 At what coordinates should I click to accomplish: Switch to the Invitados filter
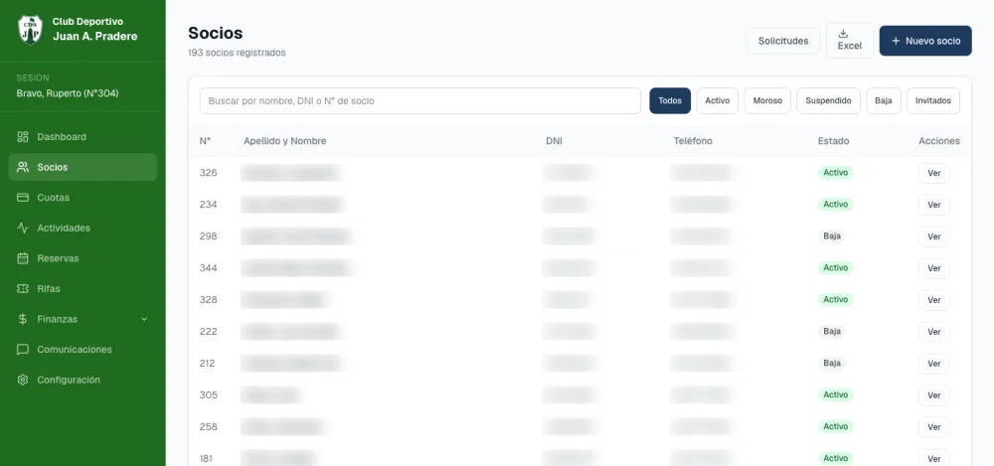tap(933, 100)
